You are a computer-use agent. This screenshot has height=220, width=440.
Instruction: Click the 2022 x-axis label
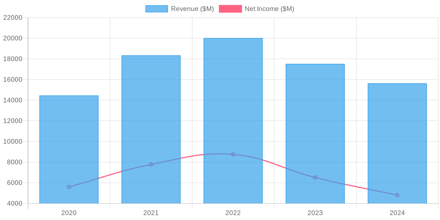[233, 213]
